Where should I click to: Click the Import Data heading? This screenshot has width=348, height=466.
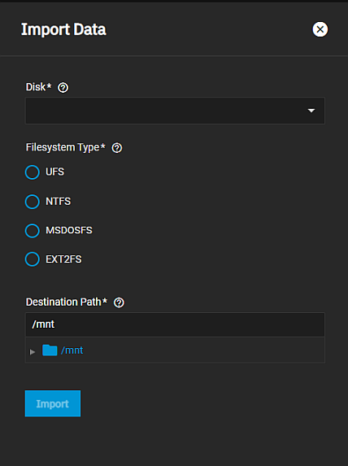pyautogui.click(x=63, y=29)
